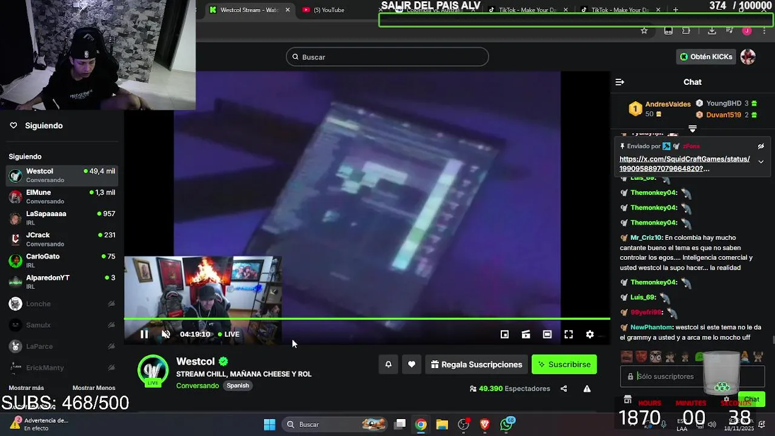Click the Spanish language tag

[238, 386]
